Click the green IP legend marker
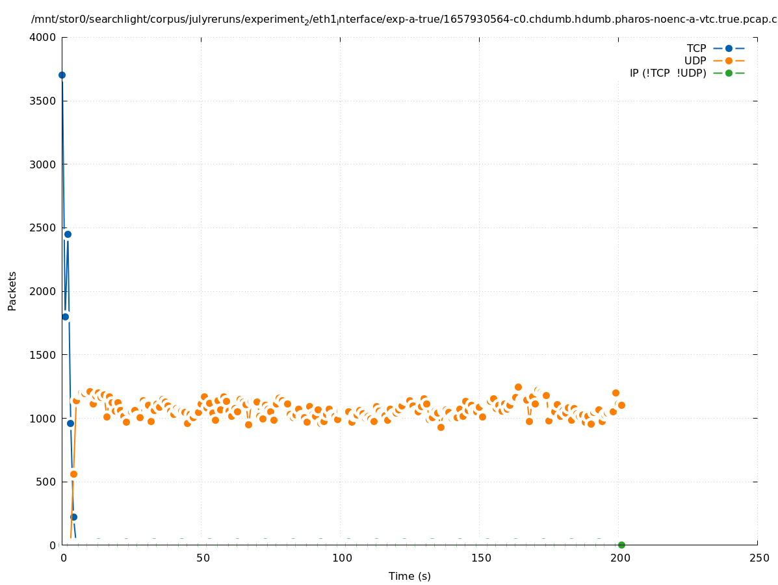 pos(729,73)
